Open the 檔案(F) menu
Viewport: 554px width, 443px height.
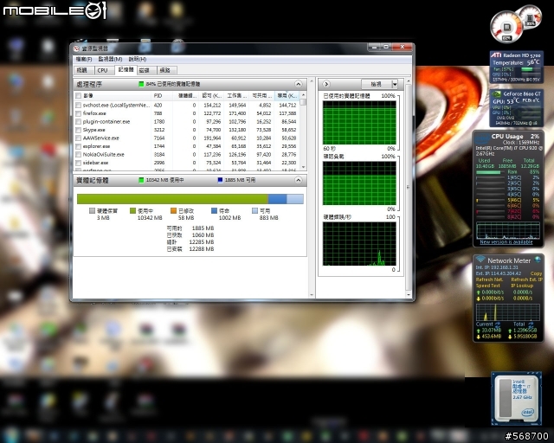coord(84,59)
